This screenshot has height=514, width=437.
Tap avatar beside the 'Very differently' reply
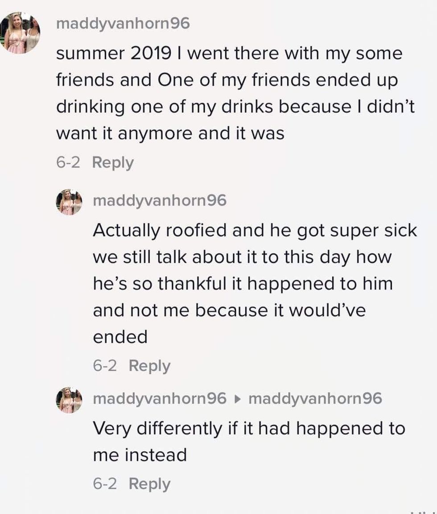click(69, 399)
